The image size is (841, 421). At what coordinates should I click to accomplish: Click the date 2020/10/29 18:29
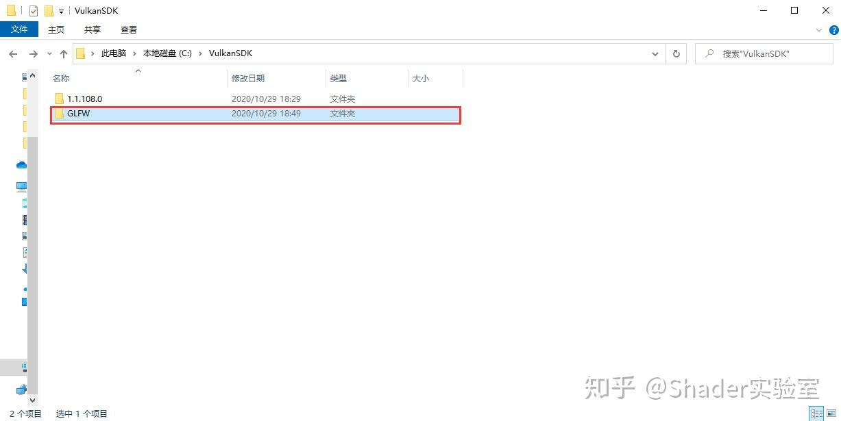(x=266, y=99)
